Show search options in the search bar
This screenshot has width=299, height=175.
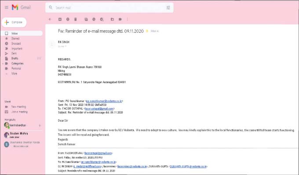168,7
